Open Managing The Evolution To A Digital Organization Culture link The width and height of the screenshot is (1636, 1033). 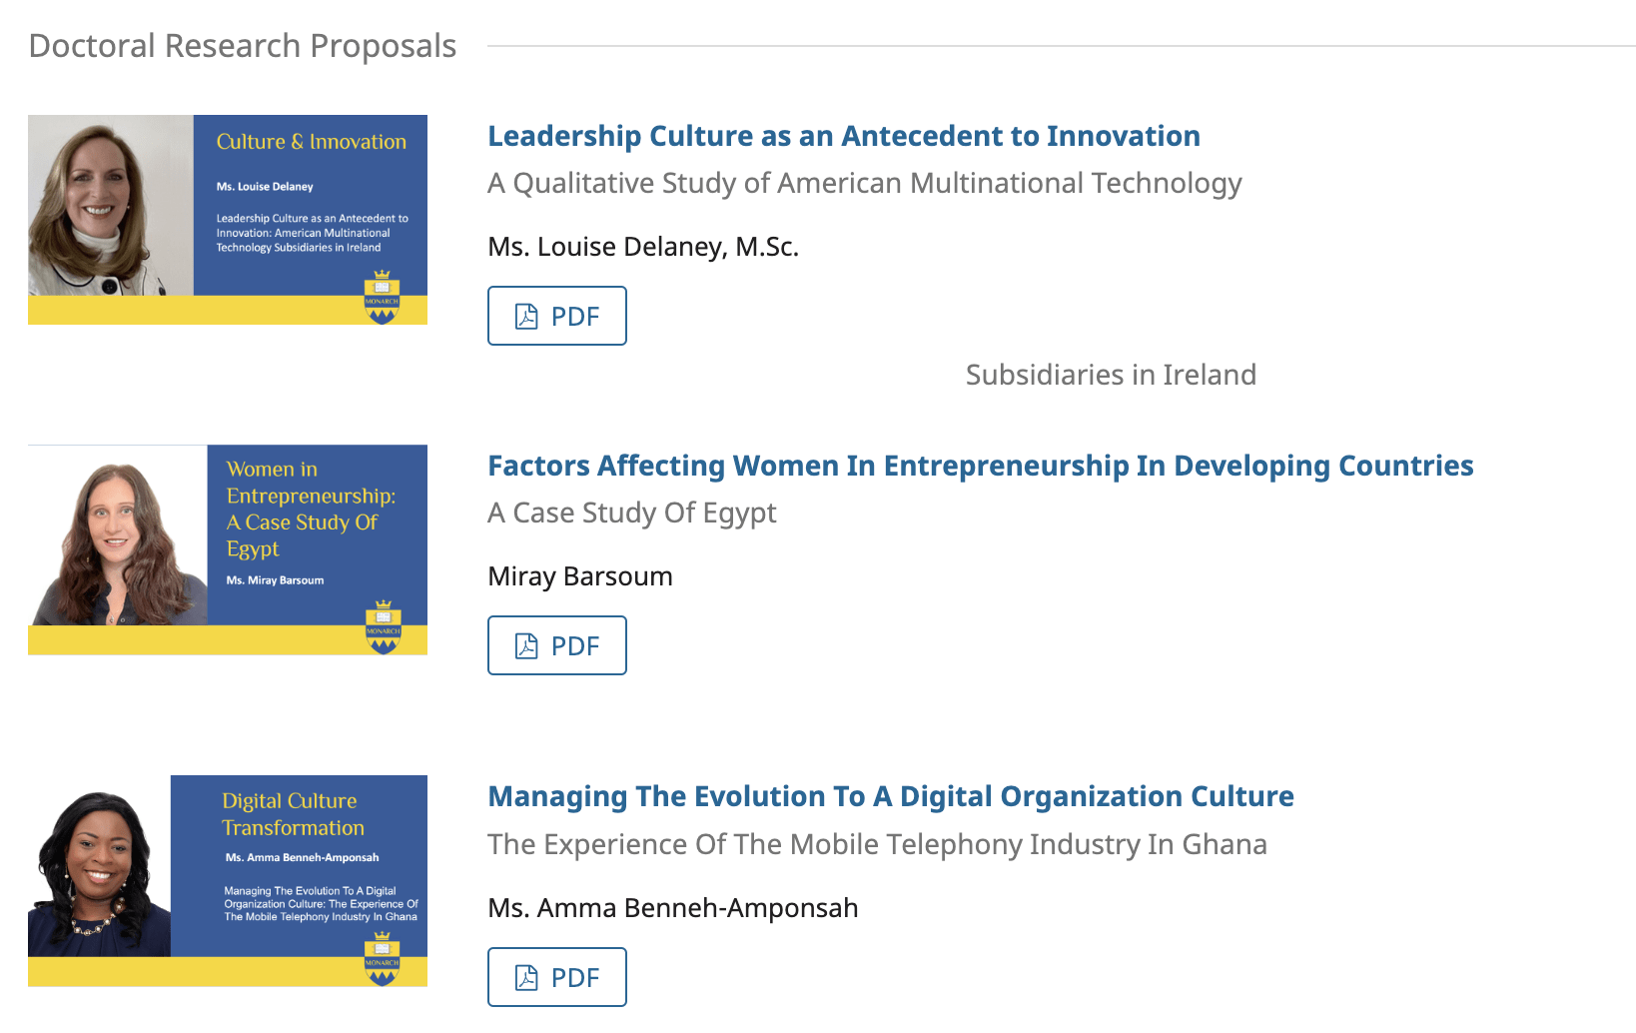(891, 796)
